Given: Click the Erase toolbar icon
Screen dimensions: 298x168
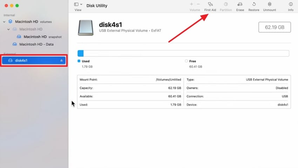Looking at the screenshot, I should click(x=240, y=4).
